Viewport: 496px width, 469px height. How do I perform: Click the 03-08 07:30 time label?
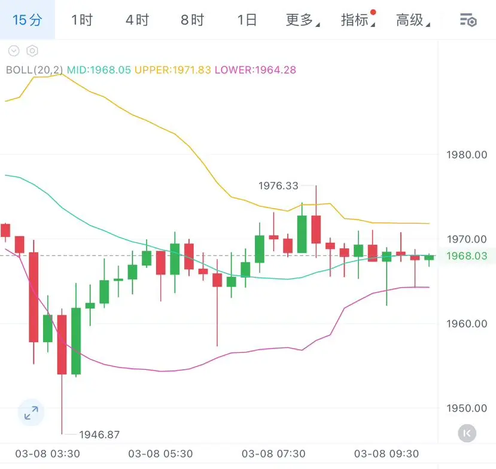(x=273, y=453)
